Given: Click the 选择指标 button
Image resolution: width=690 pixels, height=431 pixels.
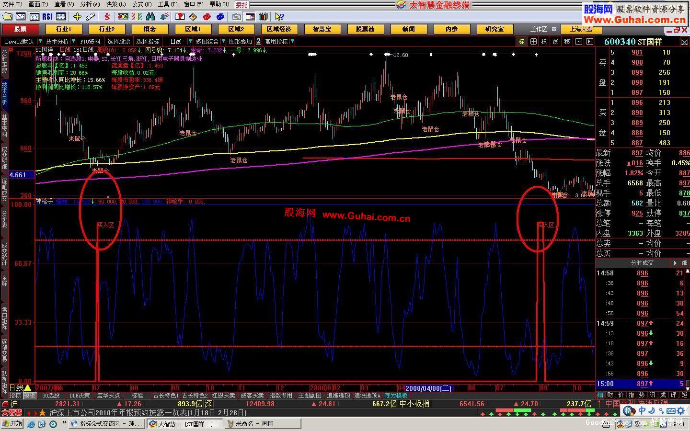Looking at the screenshot, I should tap(148, 42).
